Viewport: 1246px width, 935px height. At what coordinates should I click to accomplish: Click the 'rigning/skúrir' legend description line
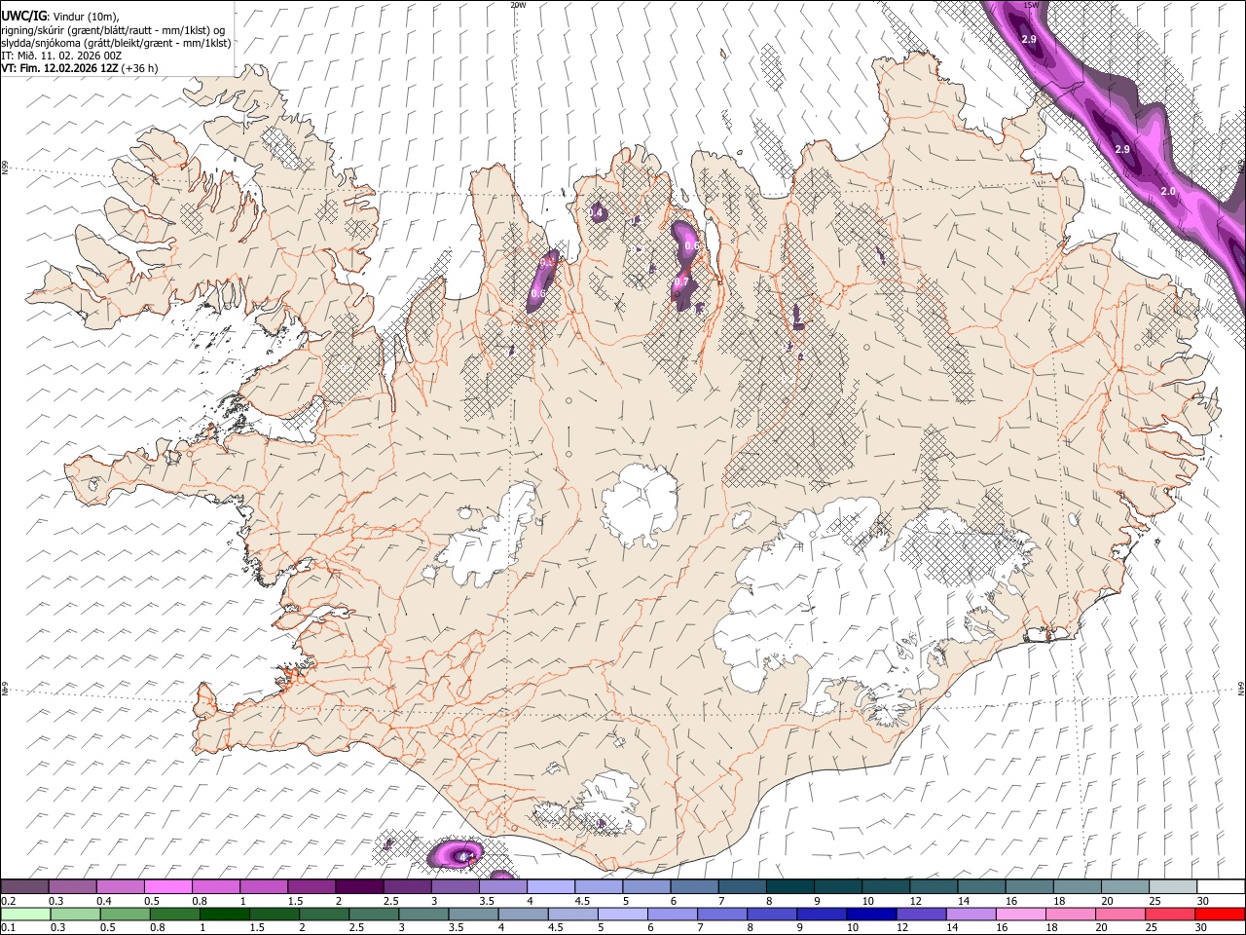(x=115, y=30)
